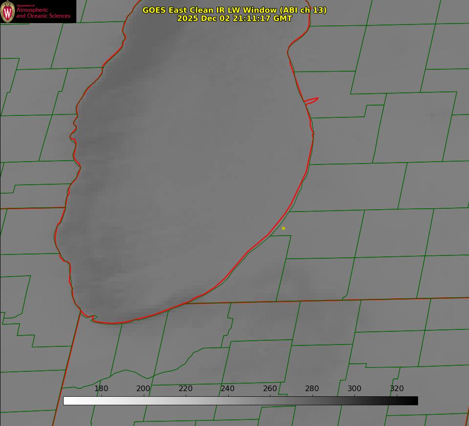Click the white end of the colorbar

(67, 401)
